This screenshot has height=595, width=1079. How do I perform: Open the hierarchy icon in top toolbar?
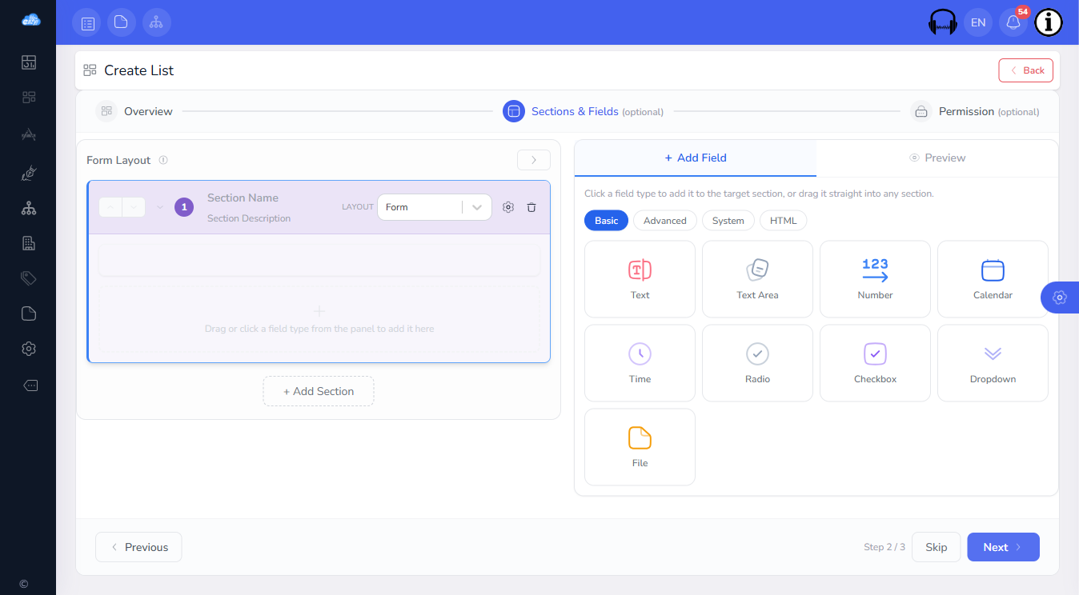pyautogui.click(x=157, y=22)
